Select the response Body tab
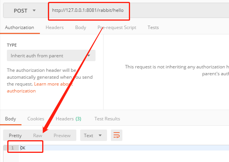Screen dimensions: 229x162 pos(10,119)
